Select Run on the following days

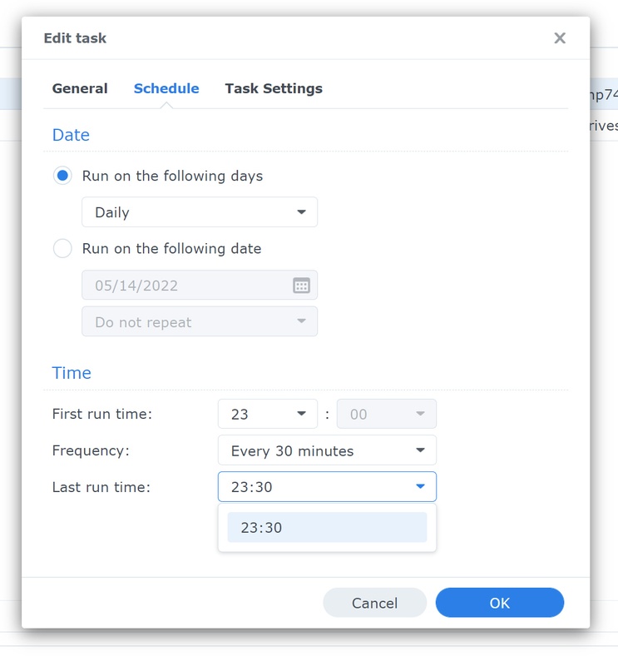pyautogui.click(x=62, y=176)
